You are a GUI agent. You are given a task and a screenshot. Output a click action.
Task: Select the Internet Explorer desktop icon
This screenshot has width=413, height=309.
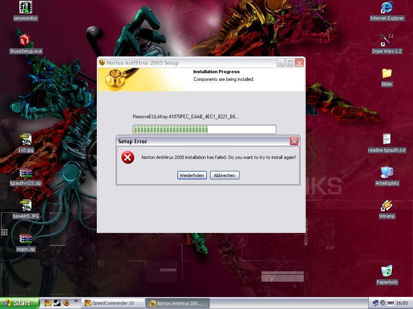coord(387,11)
